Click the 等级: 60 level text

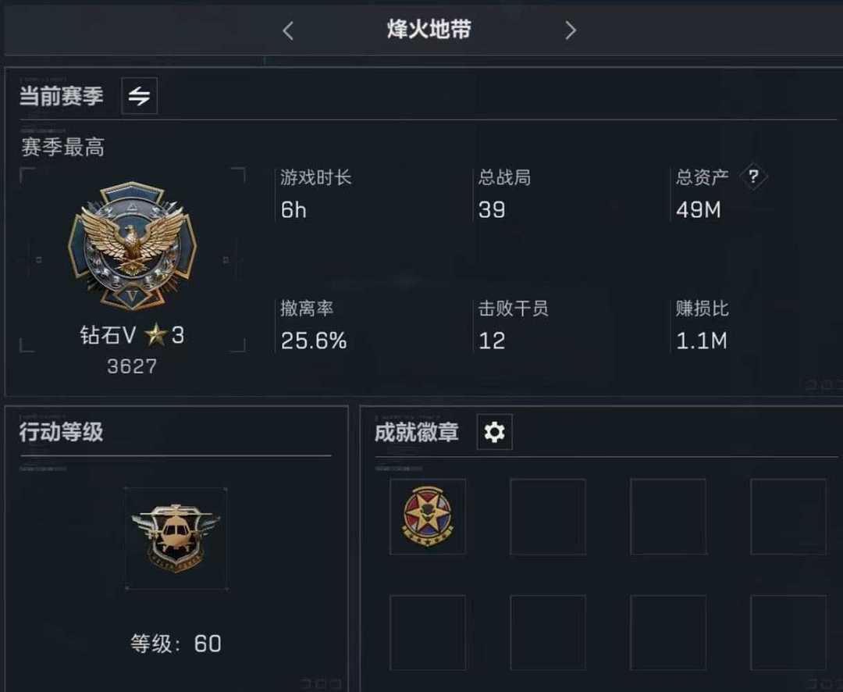coord(176,644)
